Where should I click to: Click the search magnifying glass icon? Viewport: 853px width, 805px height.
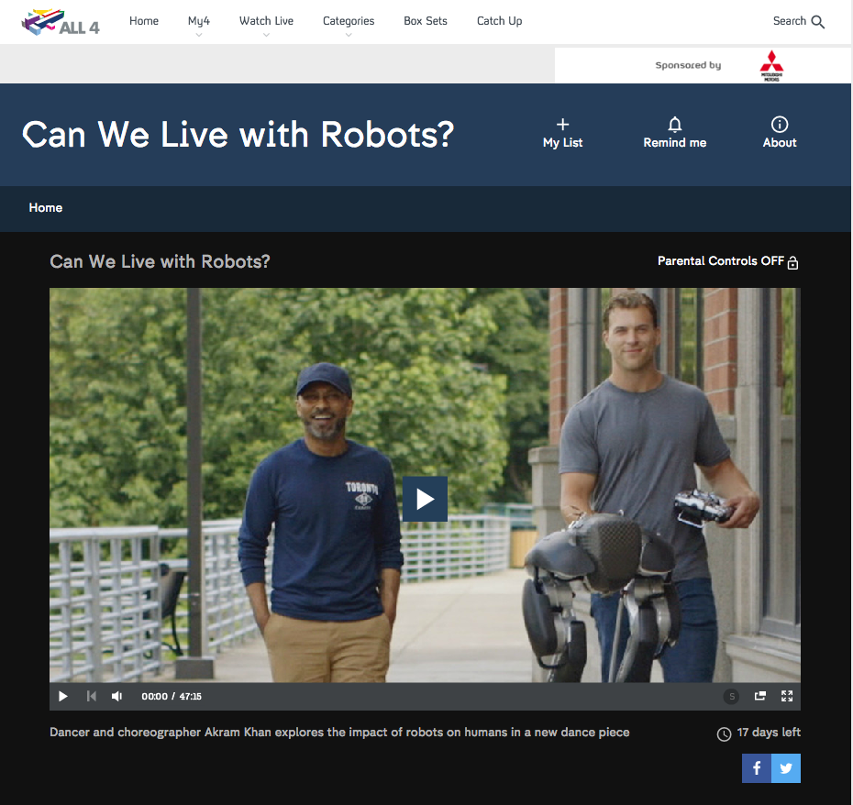[817, 22]
